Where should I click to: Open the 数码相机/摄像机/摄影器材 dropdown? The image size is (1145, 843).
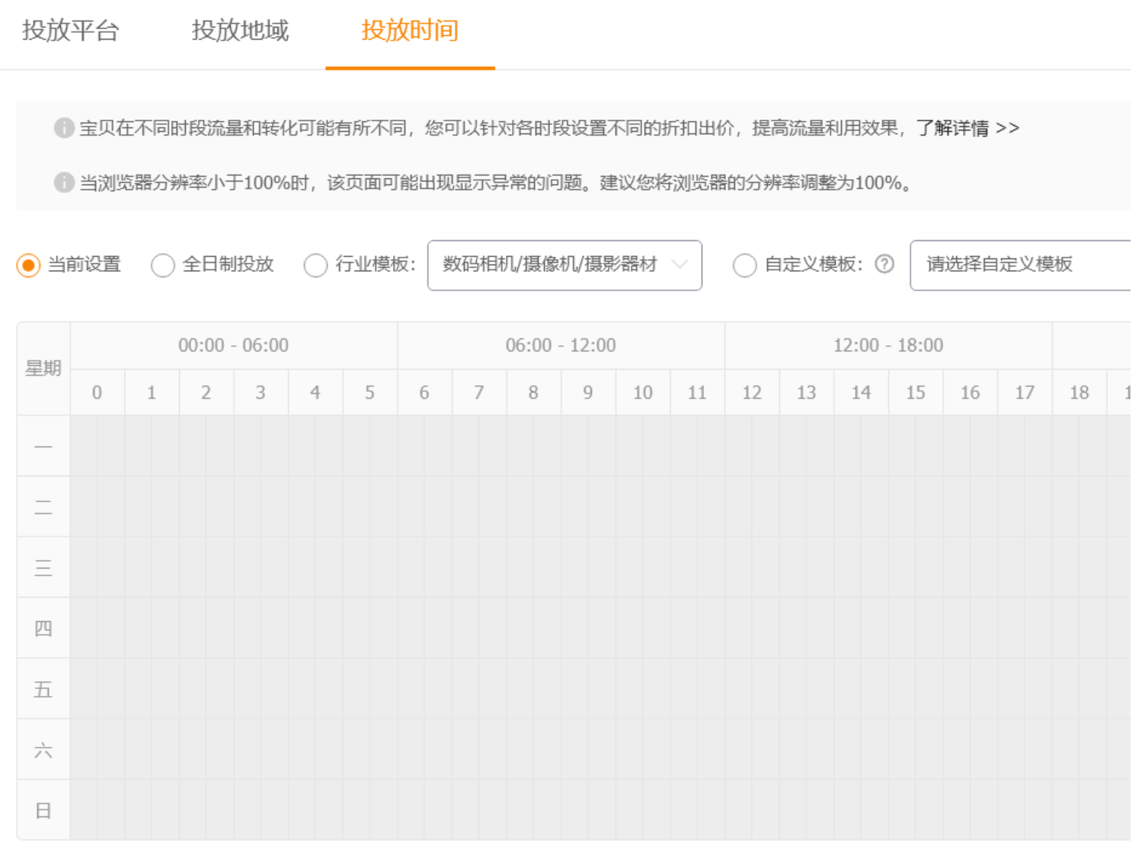click(x=564, y=265)
